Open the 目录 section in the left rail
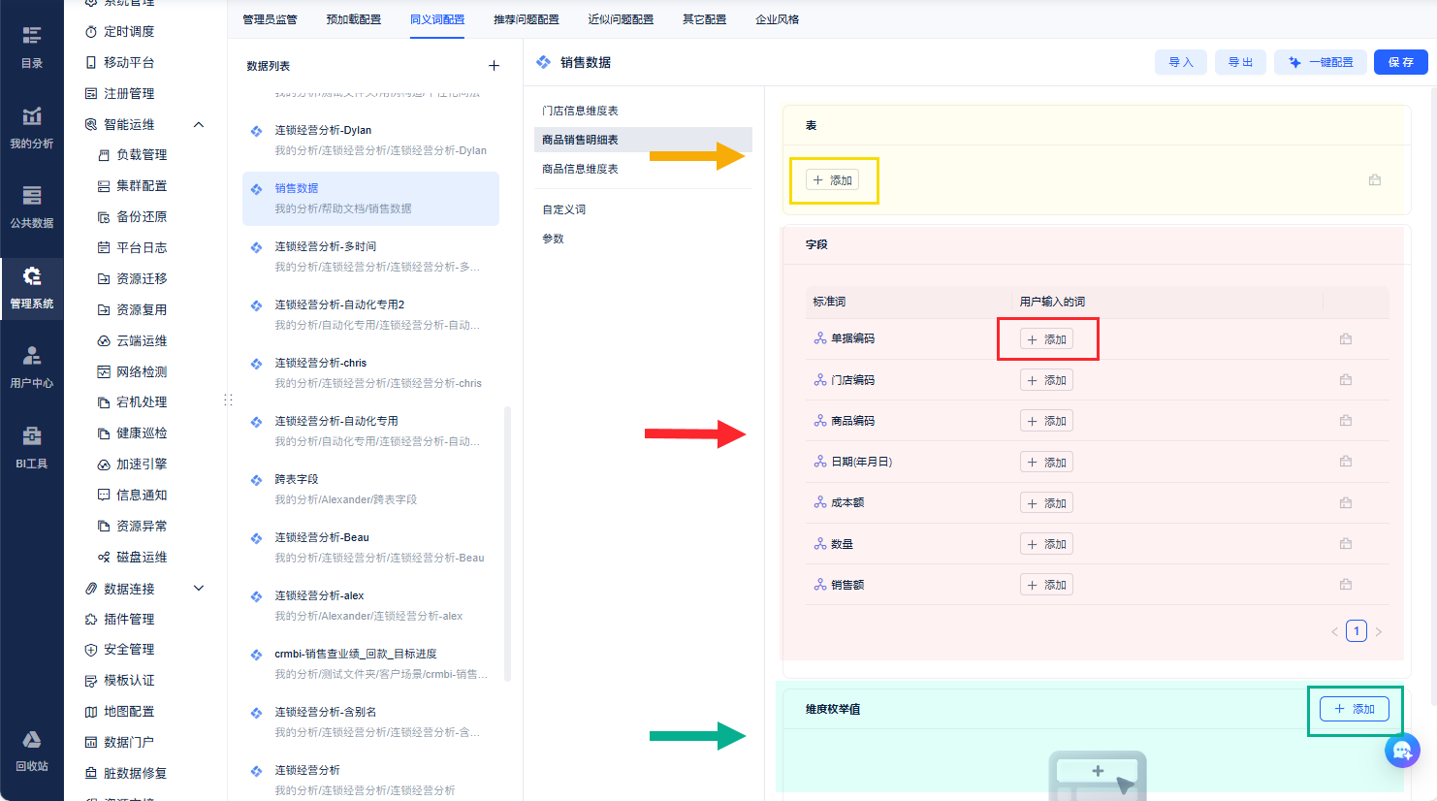1437x801 pixels. [32, 48]
